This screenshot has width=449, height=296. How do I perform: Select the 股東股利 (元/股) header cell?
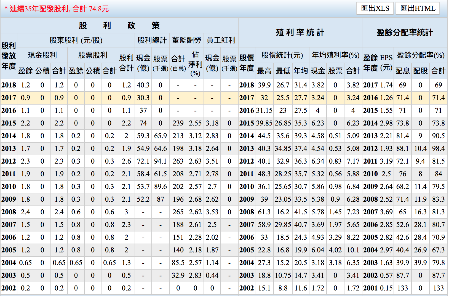pos(76,40)
